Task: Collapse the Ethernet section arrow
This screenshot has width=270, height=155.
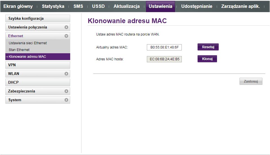Action: [x=66, y=36]
